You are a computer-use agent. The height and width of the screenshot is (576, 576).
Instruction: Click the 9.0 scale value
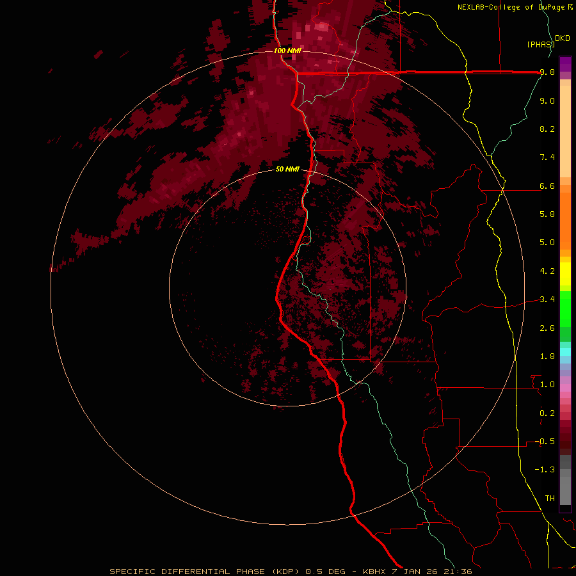[x=547, y=100]
